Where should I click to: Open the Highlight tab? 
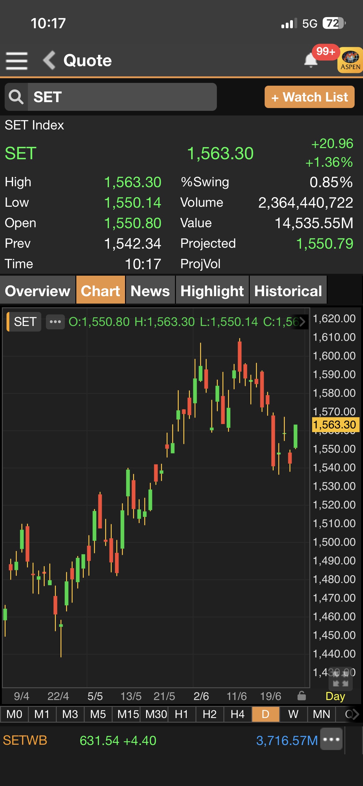[212, 291]
